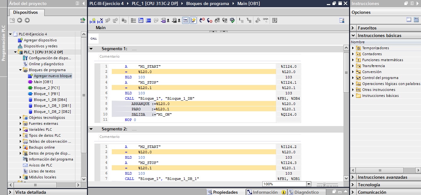
Task: Open Online y diagnóstico item
Action: click(46, 64)
